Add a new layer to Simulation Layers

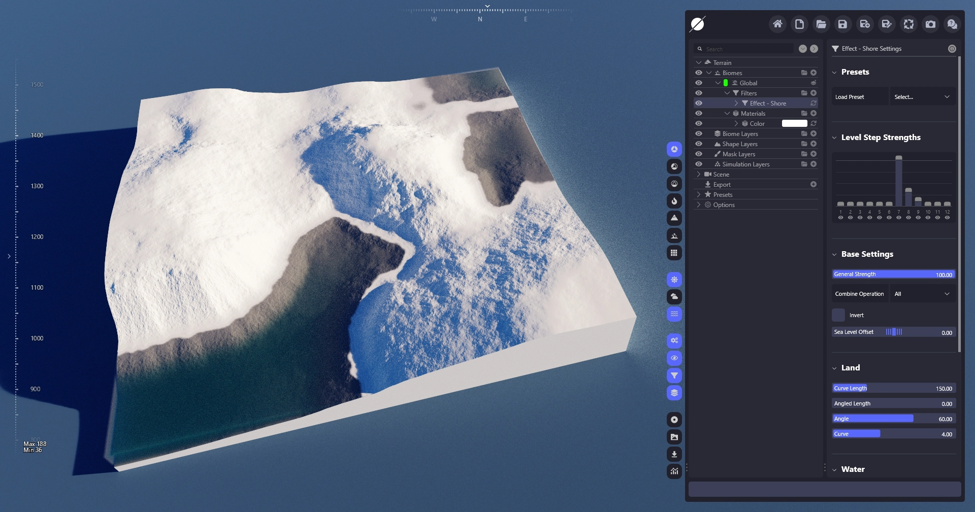point(814,164)
